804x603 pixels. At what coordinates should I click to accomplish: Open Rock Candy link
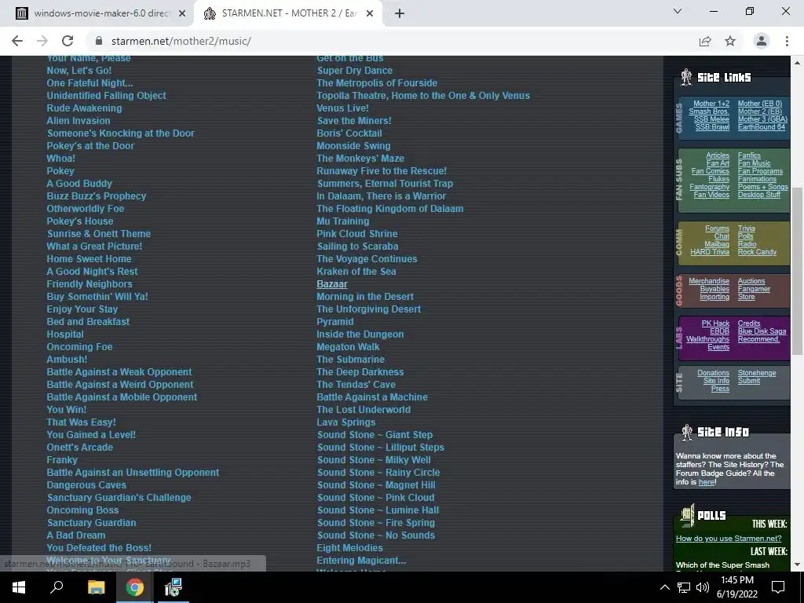point(757,252)
